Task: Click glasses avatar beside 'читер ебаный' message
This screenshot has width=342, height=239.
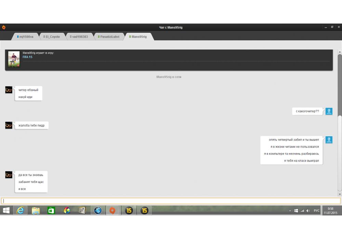Action: pyautogui.click(x=9, y=90)
